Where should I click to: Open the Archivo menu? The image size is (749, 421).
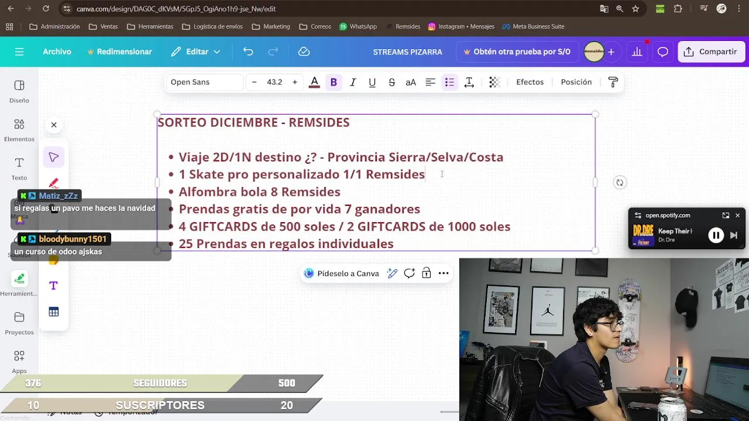pyautogui.click(x=57, y=51)
